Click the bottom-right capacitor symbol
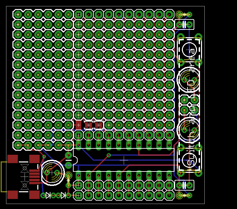Screen dimensions: 237x209 pos(184,185)
